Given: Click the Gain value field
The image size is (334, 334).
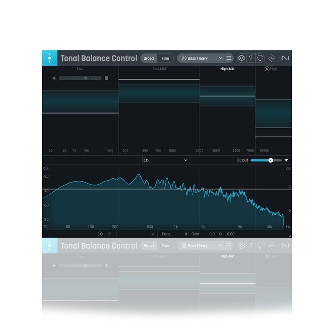Looking at the screenshot, I should pos(212,234).
